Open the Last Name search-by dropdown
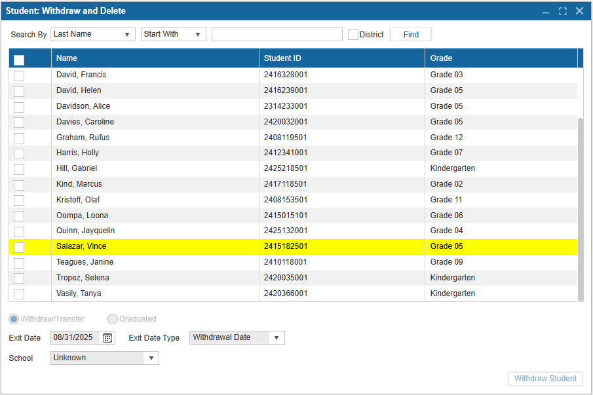593x395 pixels. [x=92, y=35]
